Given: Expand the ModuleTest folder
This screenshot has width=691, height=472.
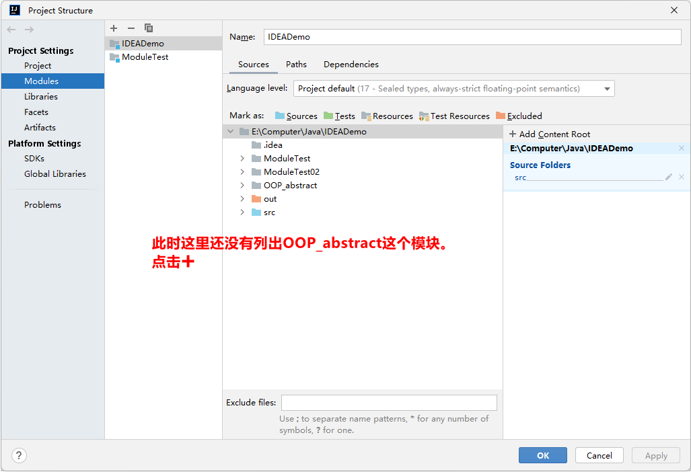Looking at the screenshot, I should click(242, 158).
